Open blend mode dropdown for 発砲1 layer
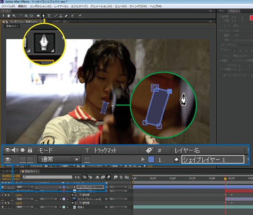Screen dimensions: 253x215 coord(24,207)
